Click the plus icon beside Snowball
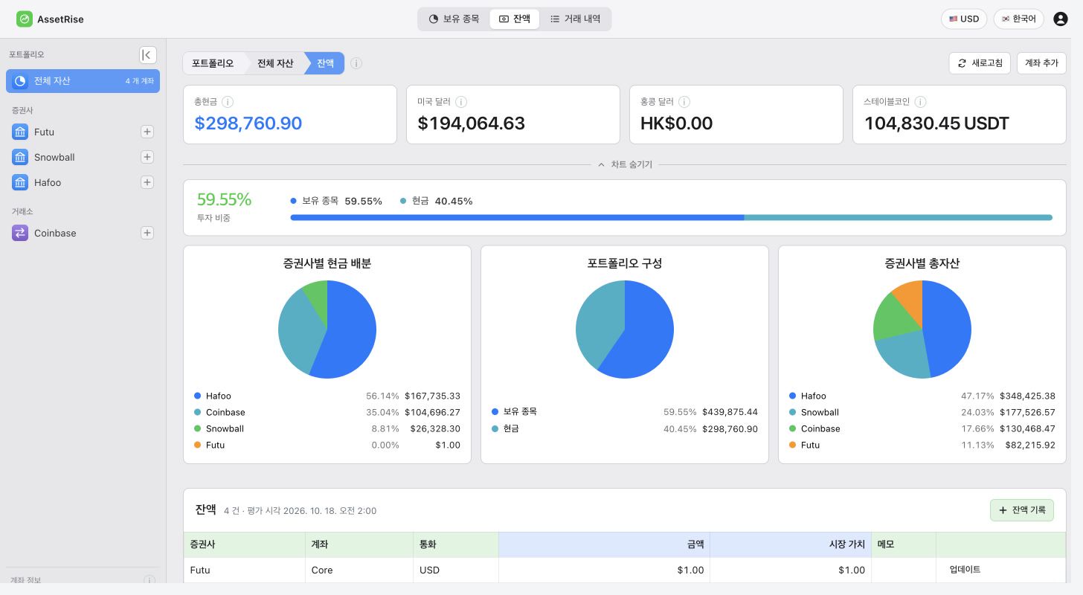Viewport: 1083px width, 595px height. pos(147,157)
